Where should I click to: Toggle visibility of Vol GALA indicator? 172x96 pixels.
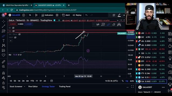point(19,34)
